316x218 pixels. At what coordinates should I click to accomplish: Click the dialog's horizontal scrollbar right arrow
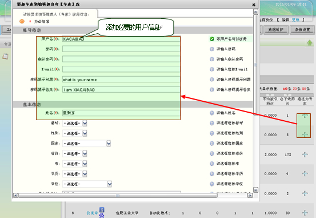tap(250, 195)
